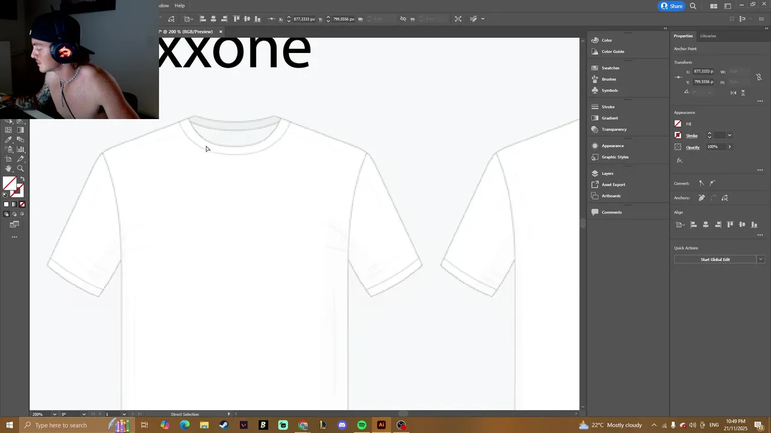Enable Draw Behind mode
Viewport: 771px width, 433px height.
14,214
